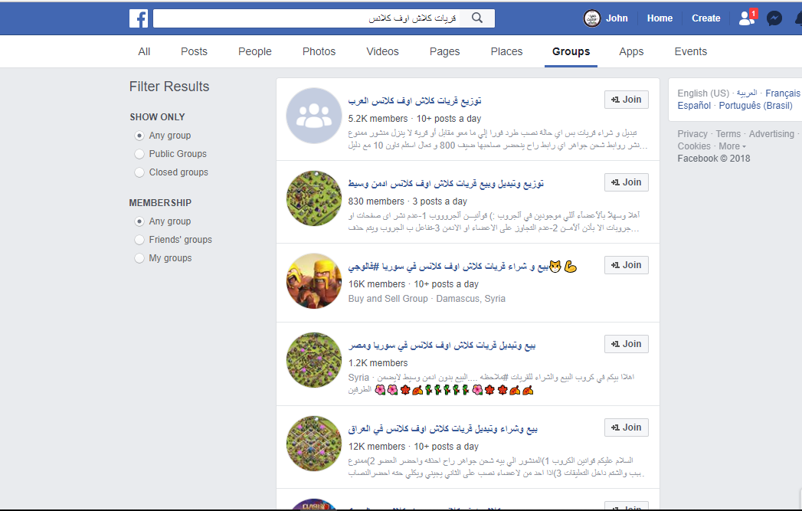Viewport: 802px width, 511px height.
Task: Open the Messenger icon
Action: [774, 18]
